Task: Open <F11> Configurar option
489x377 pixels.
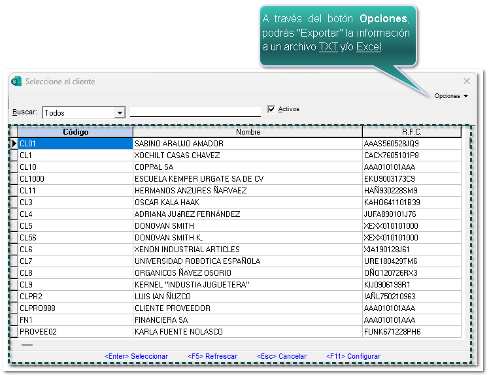Action: (353, 356)
